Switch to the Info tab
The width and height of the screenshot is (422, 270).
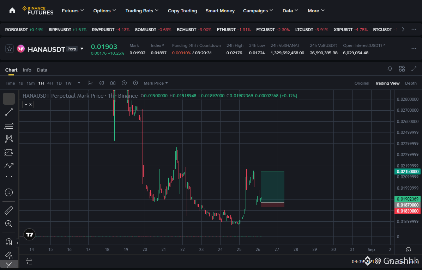[x=27, y=70]
